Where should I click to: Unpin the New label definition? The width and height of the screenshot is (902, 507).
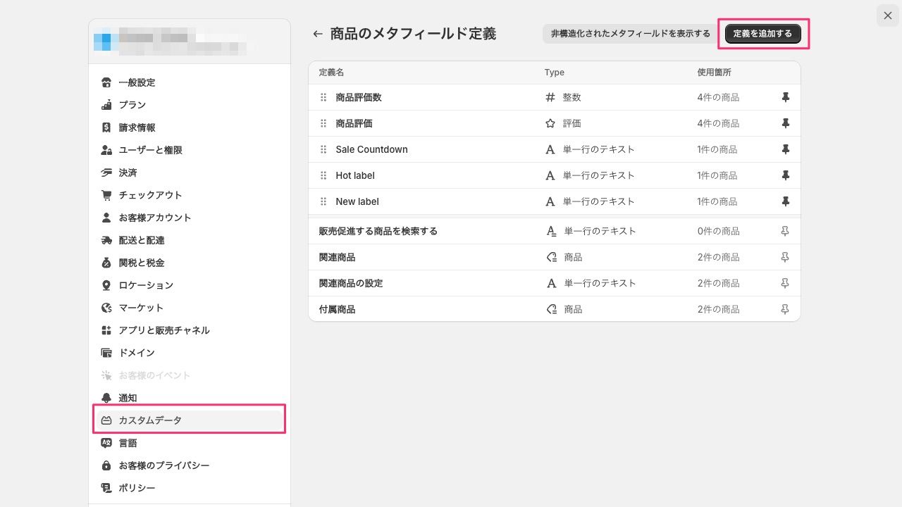click(786, 201)
